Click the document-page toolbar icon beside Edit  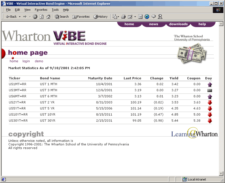click(x=140, y=17)
